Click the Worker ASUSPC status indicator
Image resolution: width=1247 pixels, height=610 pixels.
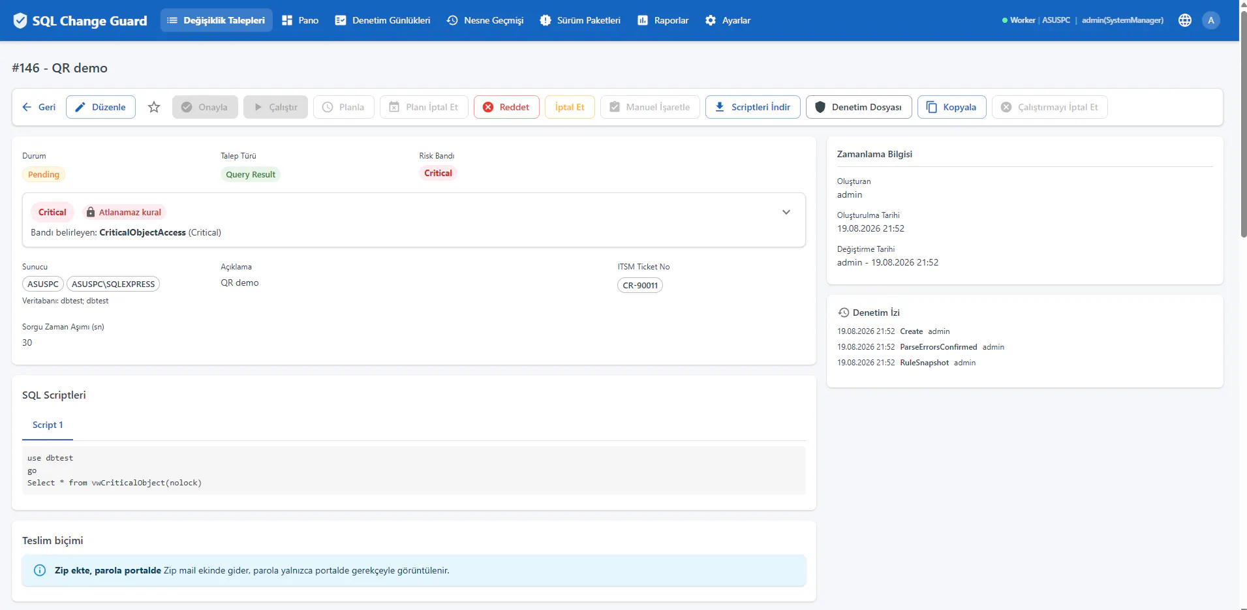(x=1036, y=20)
